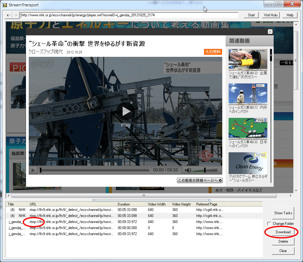303x262 pixels.
Task: Close the video popup overlay
Action: (270, 32)
